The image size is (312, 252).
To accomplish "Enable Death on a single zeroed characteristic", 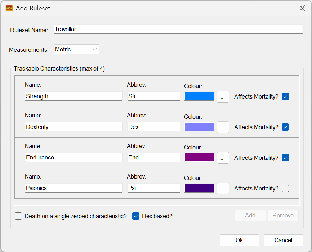I will coord(18,216).
